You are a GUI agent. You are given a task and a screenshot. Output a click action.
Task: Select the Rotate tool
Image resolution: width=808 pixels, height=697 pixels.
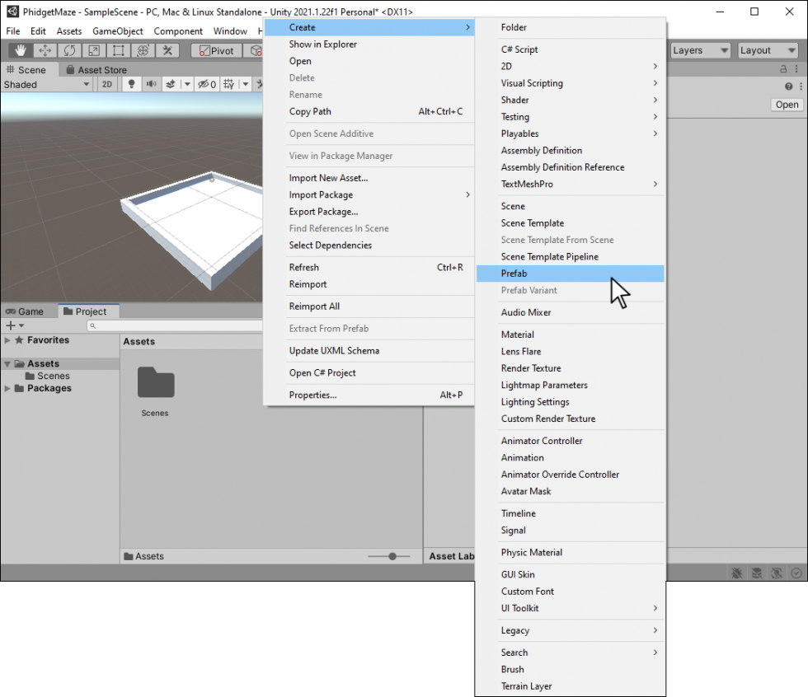point(69,51)
